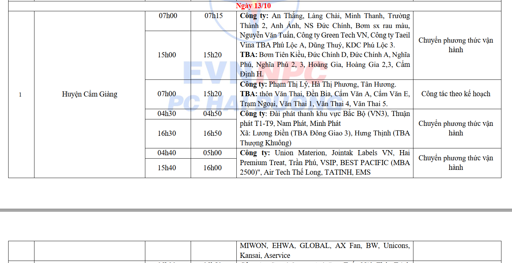Click the text "Công ty Green Tech VN"
This screenshot has height=263, width=512.
pyautogui.click(x=332, y=35)
